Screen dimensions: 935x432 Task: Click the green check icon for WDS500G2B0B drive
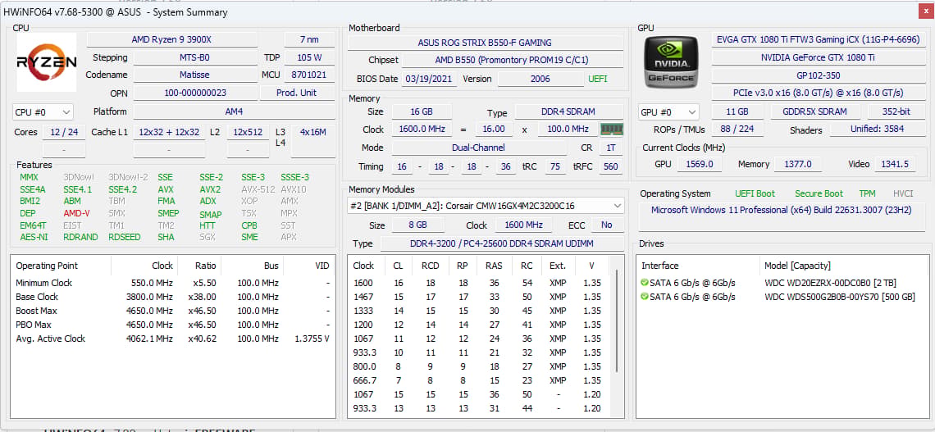[645, 297]
